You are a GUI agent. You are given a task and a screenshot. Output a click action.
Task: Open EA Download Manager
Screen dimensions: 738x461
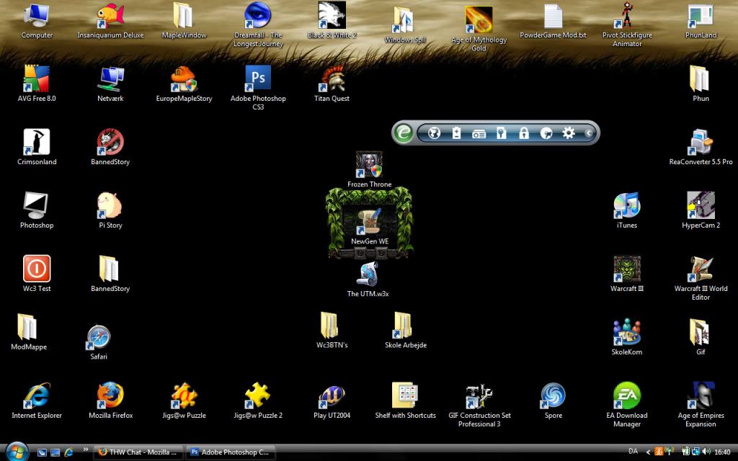pyautogui.click(x=627, y=405)
